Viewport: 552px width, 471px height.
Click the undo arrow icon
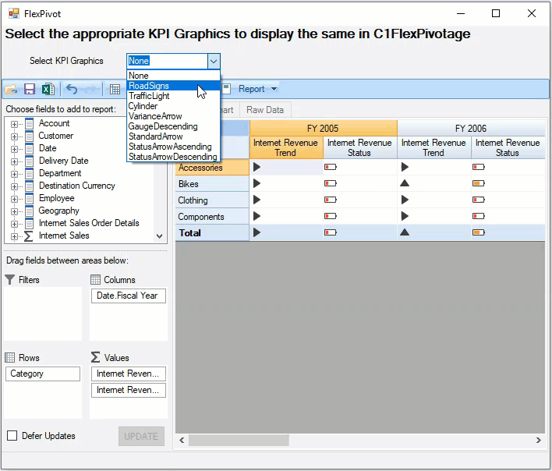pyautogui.click(x=72, y=89)
